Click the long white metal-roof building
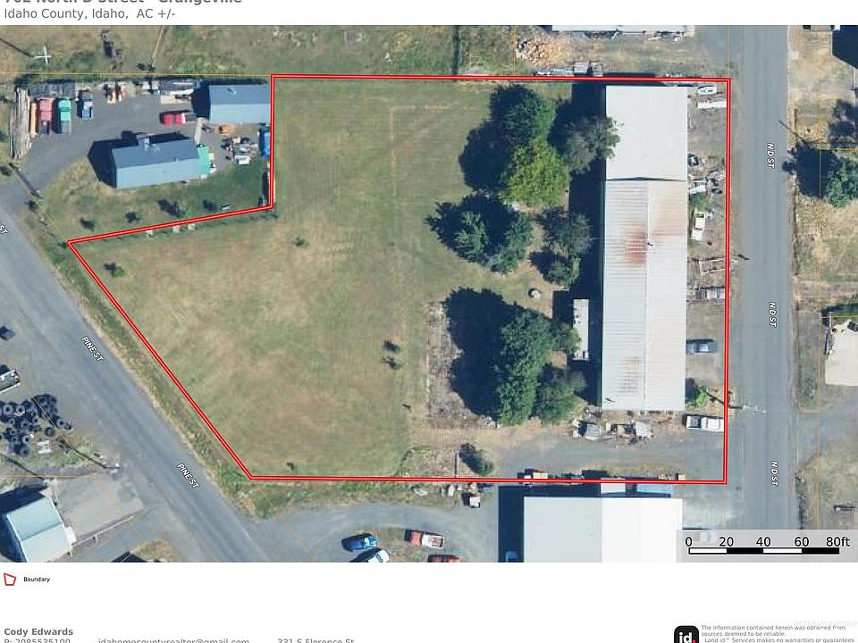The height and width of the screenshot is (643, 858). pyautogui.click(x=644, y=246)
